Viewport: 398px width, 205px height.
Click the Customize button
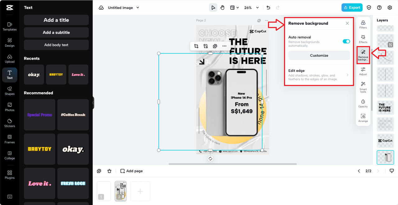[319, 56]
